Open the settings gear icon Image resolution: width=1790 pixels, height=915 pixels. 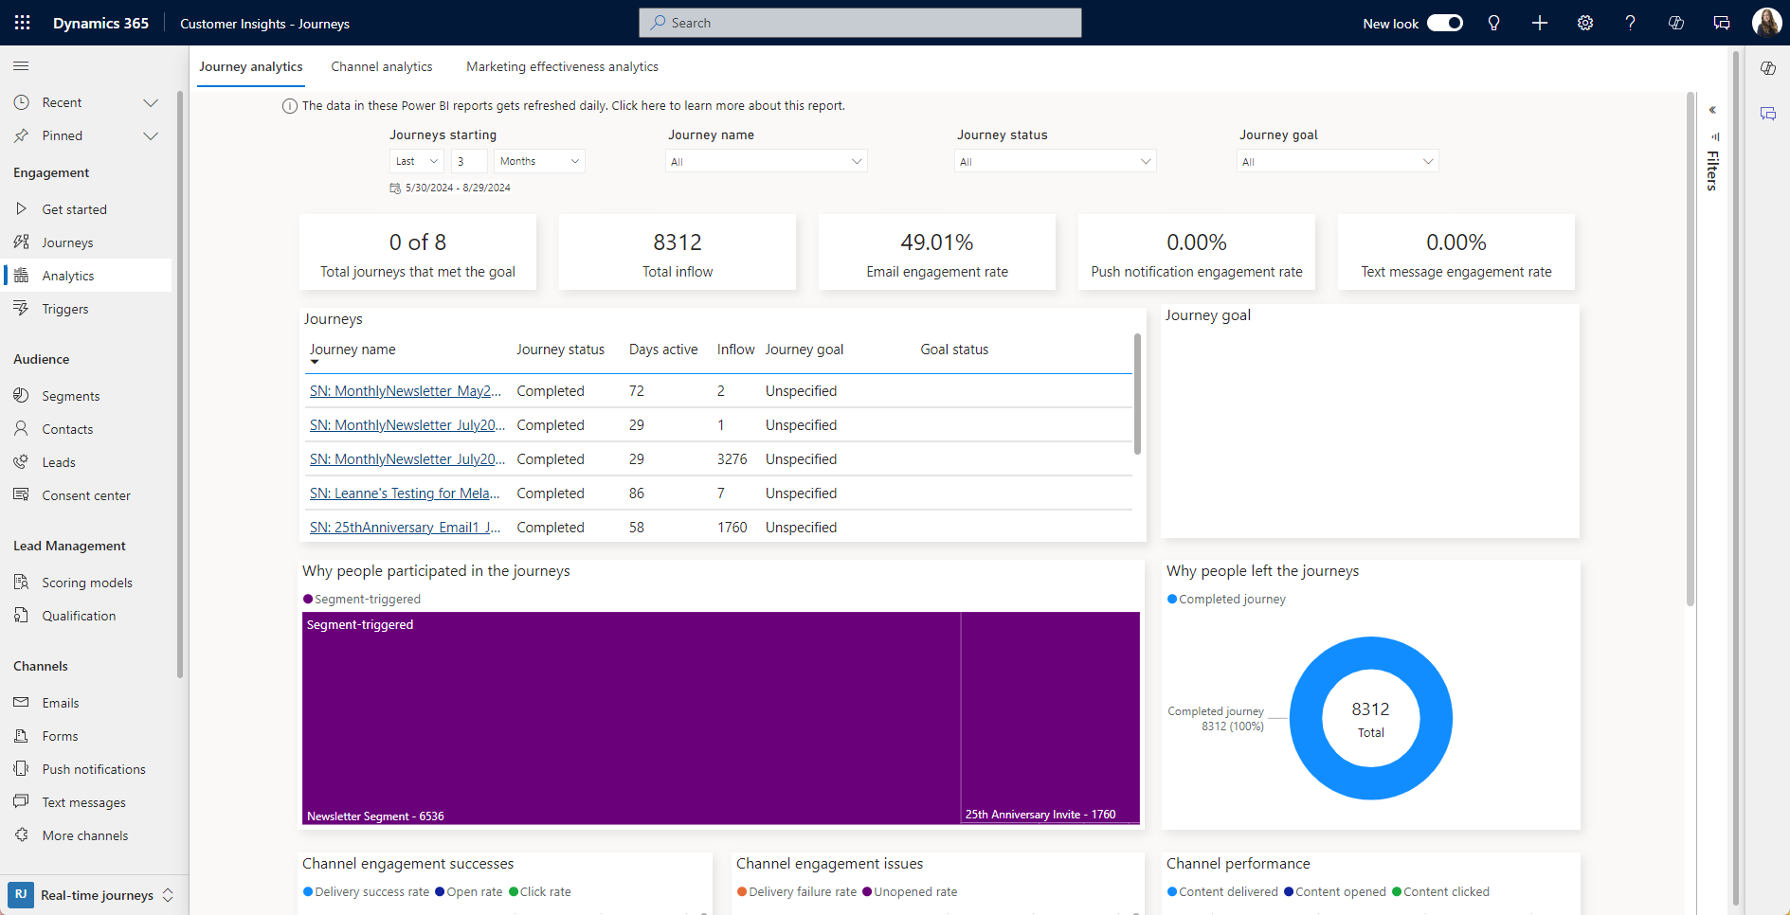[x=1585, y=23]
